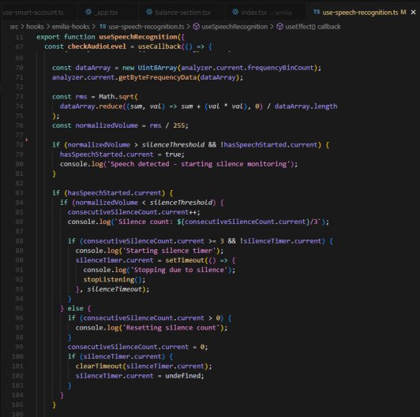Select the use-speech-recognition.ts tab
Image resolution: width=420 pixels, height=417 pixels.
click(x=360, y=13)
